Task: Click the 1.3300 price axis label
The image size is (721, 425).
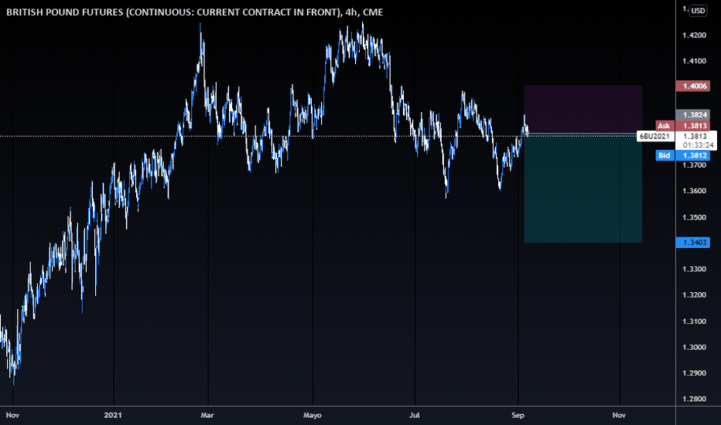Action: [695, 269]
